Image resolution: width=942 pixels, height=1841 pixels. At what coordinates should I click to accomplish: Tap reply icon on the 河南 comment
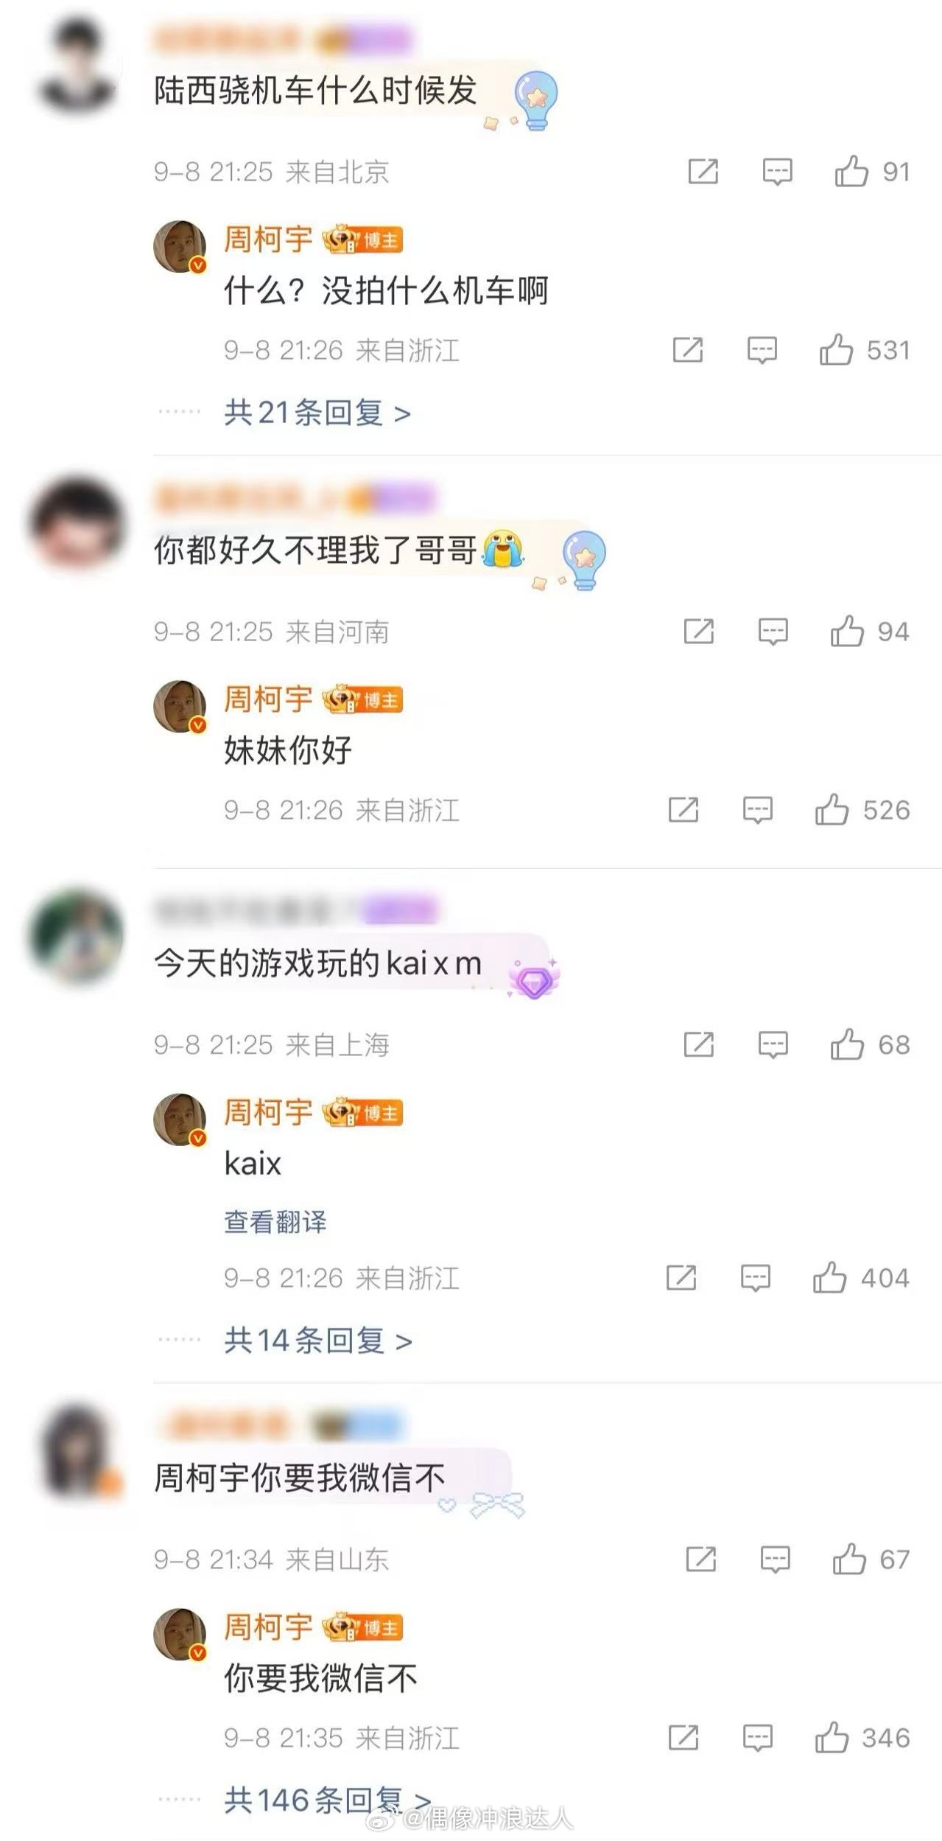(773, 632)
